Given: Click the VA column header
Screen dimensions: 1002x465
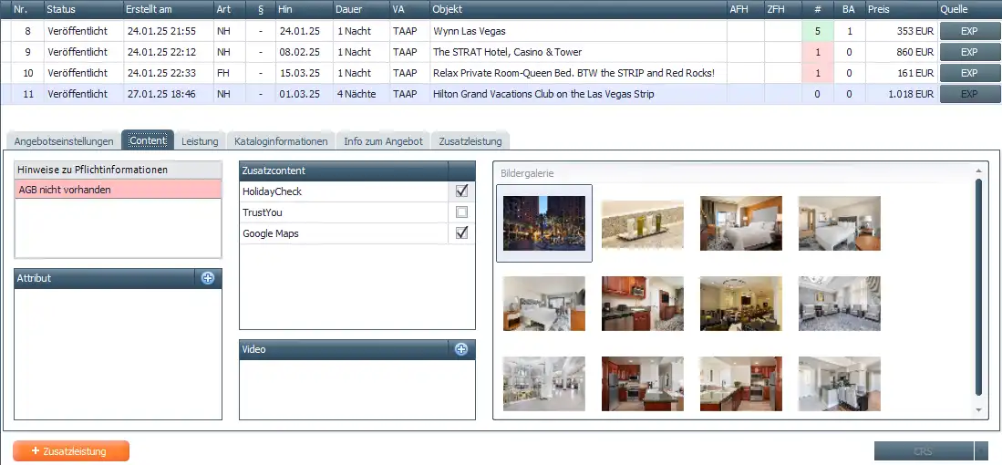Looking at the screenshot, I should pos(409,10).
